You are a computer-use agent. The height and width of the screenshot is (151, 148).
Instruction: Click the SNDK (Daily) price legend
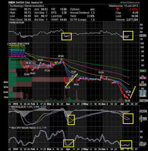pyautogui.click(x=20, y=44)
